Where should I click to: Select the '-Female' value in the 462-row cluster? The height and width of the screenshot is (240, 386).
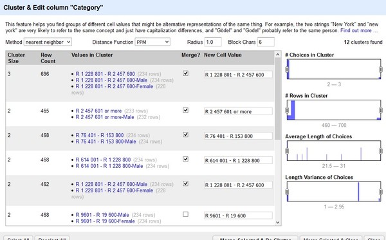115,190
